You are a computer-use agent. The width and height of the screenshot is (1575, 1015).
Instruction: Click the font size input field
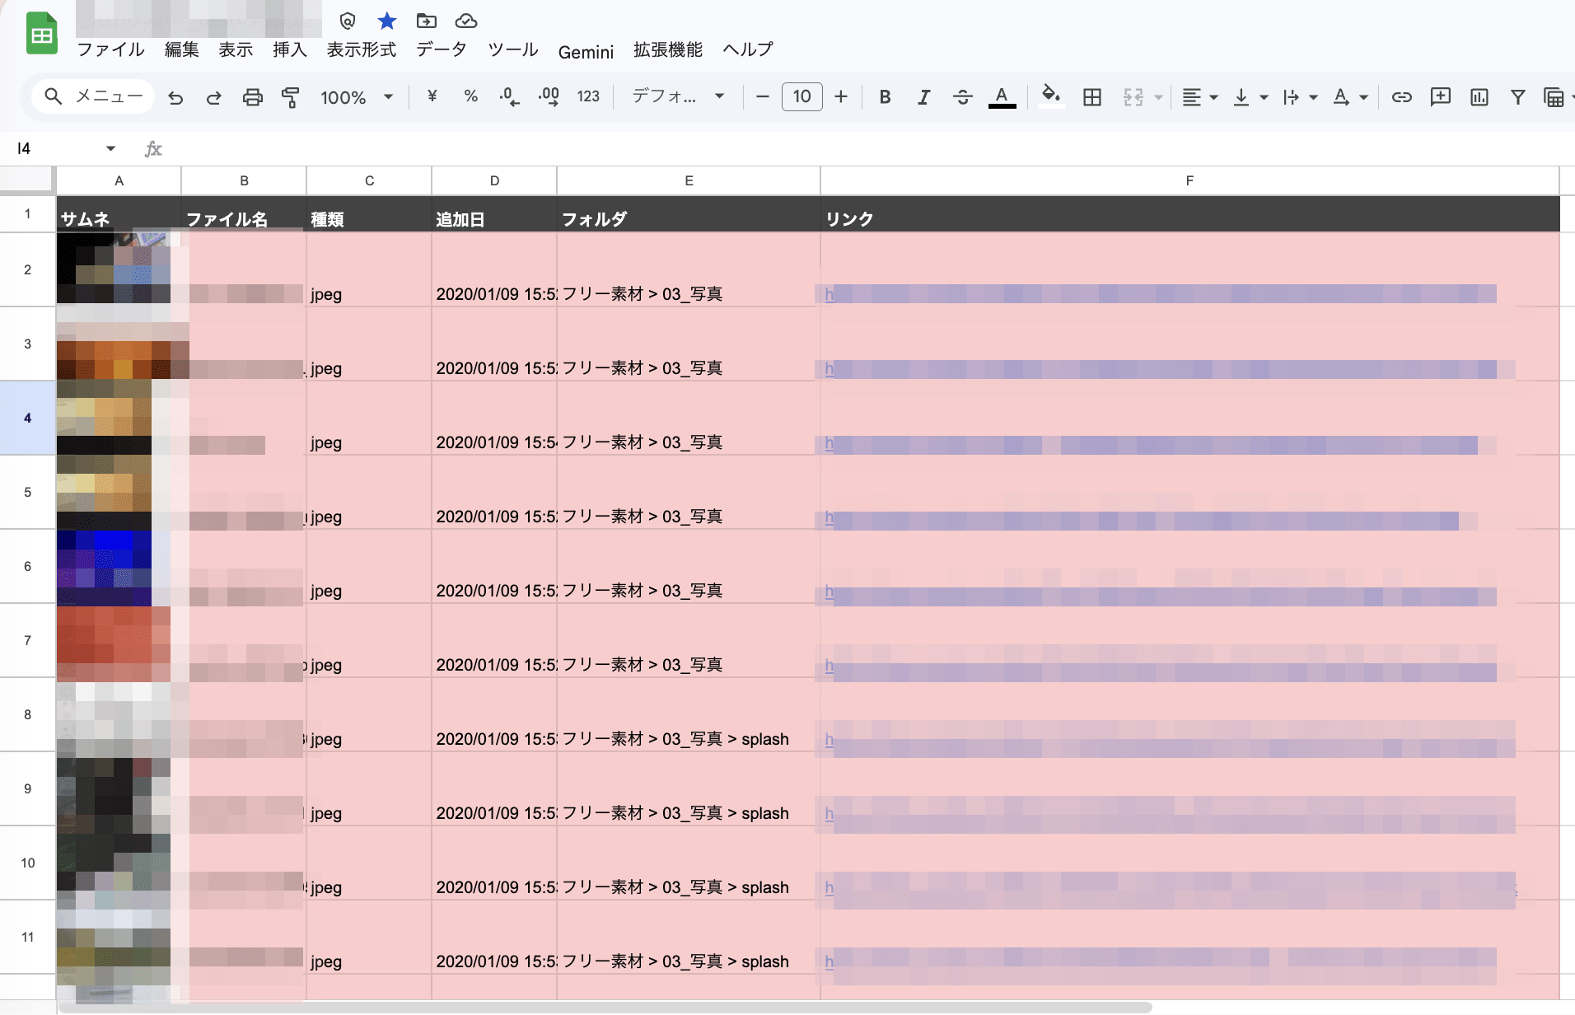802,96
